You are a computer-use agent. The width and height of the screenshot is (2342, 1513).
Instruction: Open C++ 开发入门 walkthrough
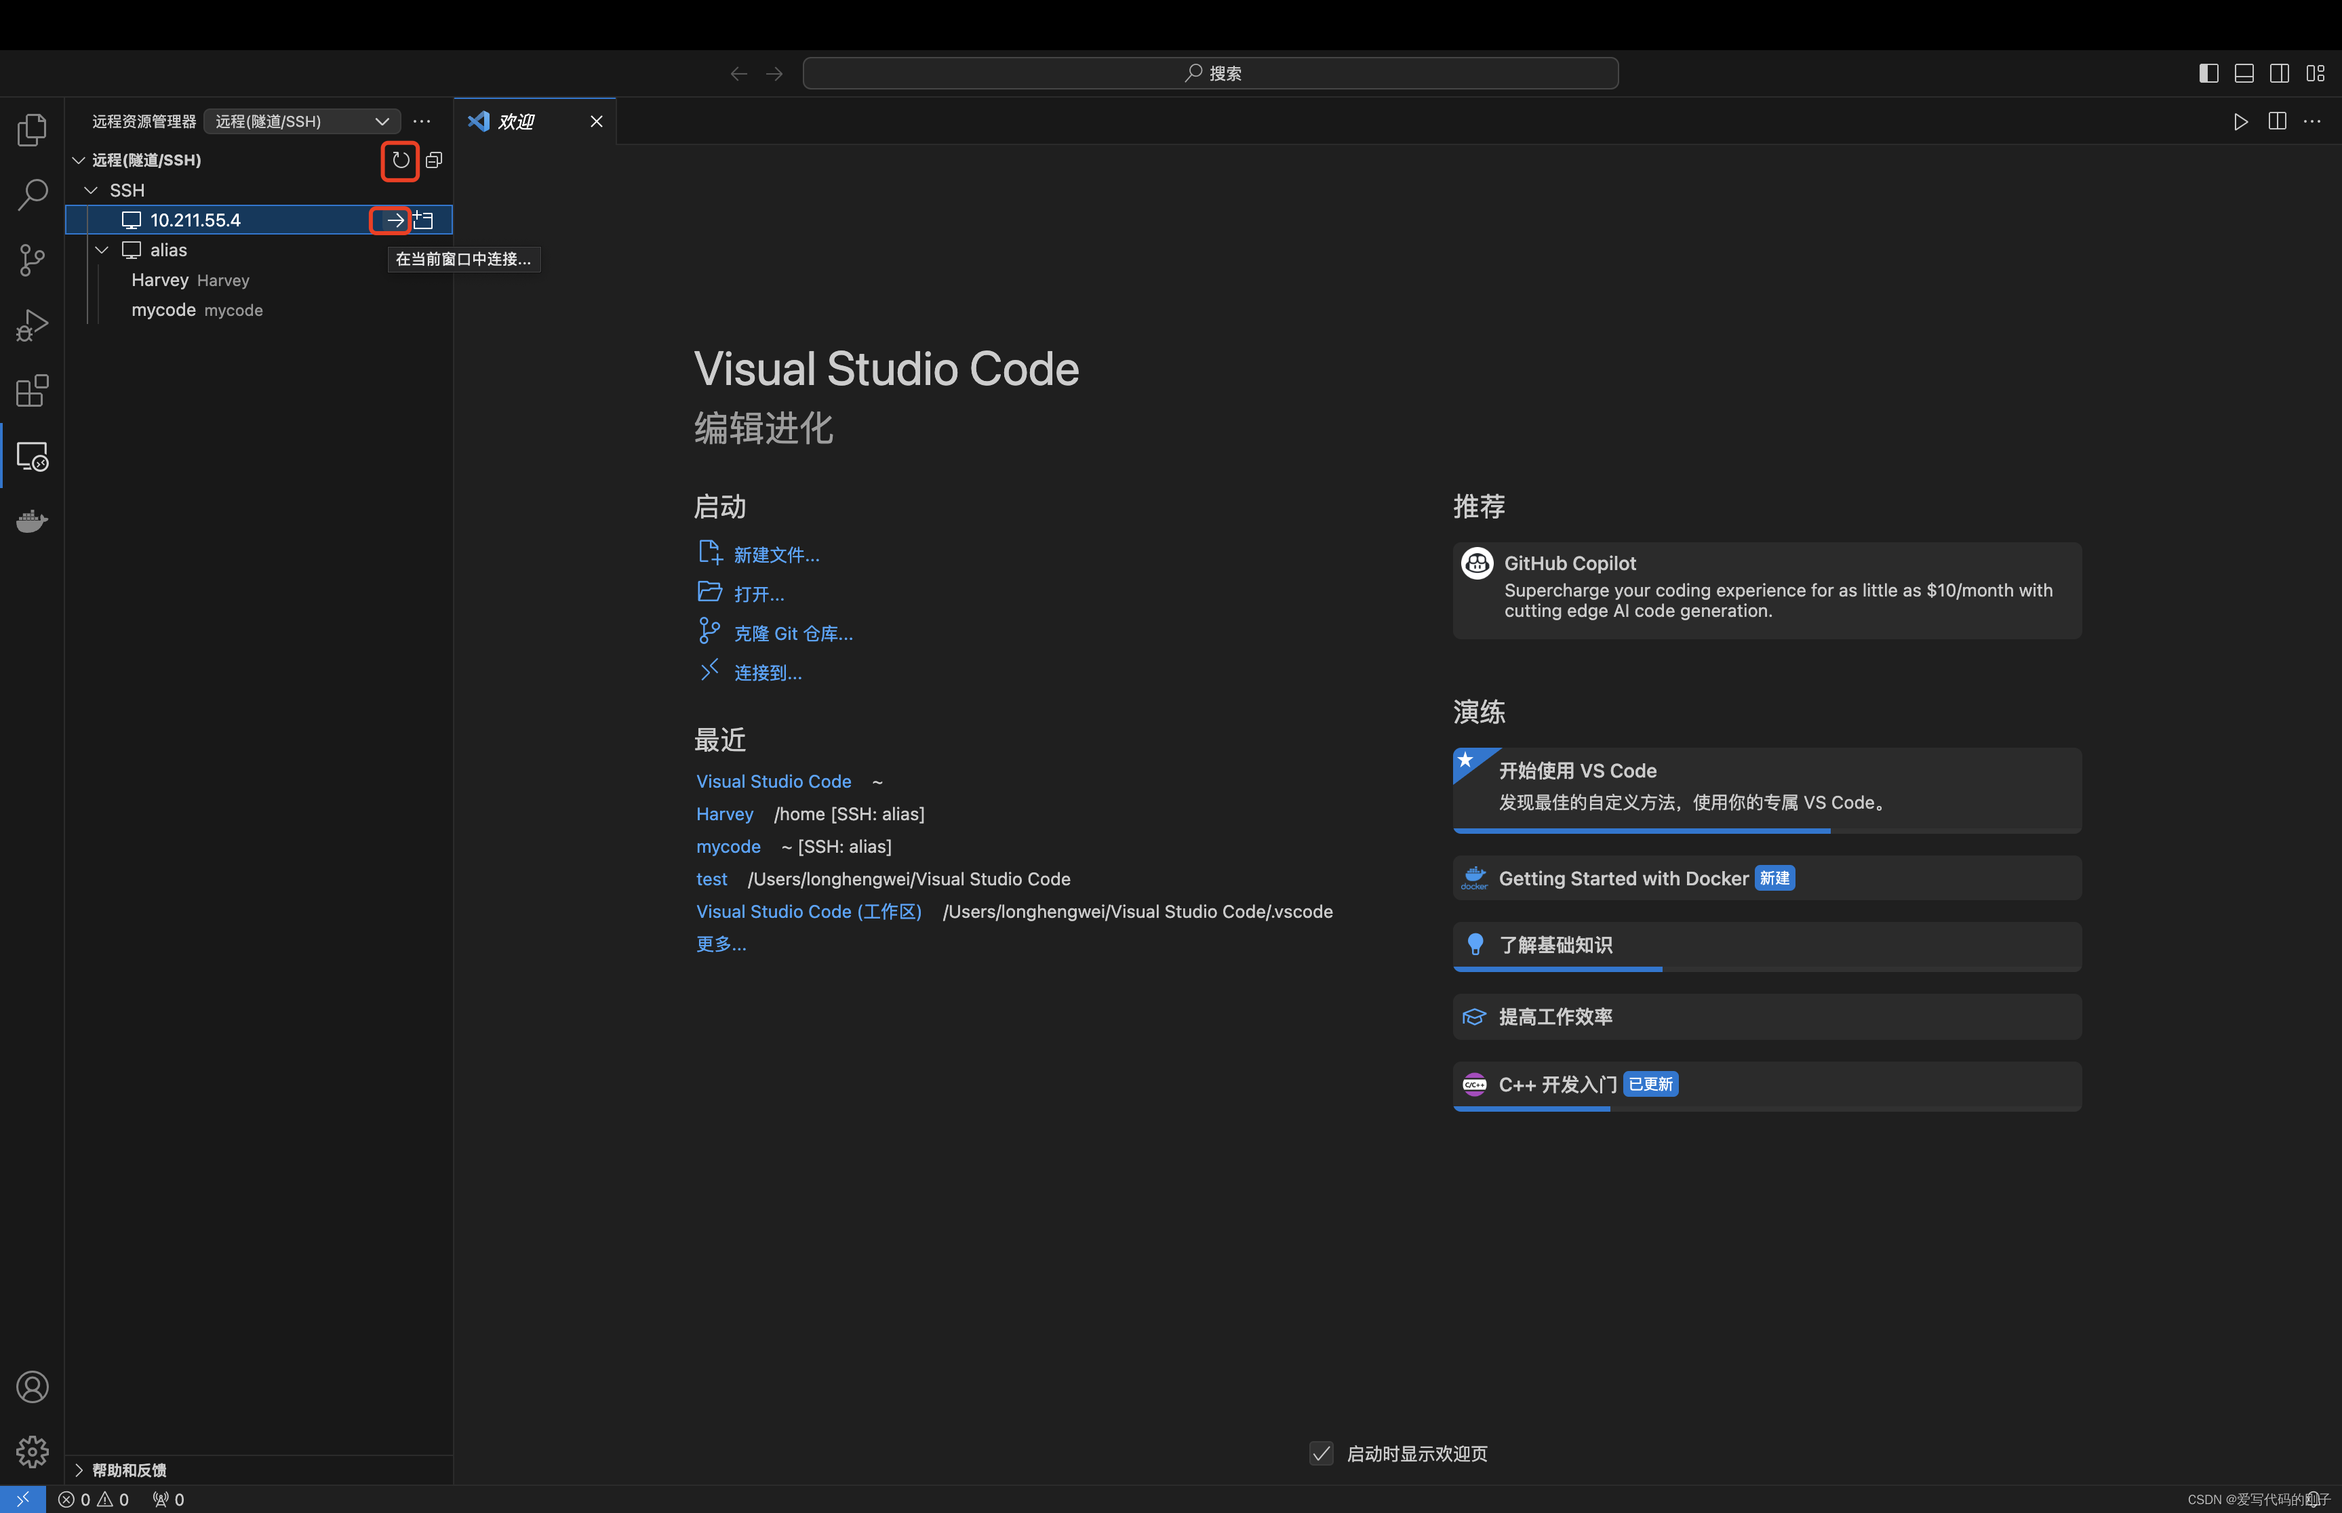[x=1766, y=1086]
